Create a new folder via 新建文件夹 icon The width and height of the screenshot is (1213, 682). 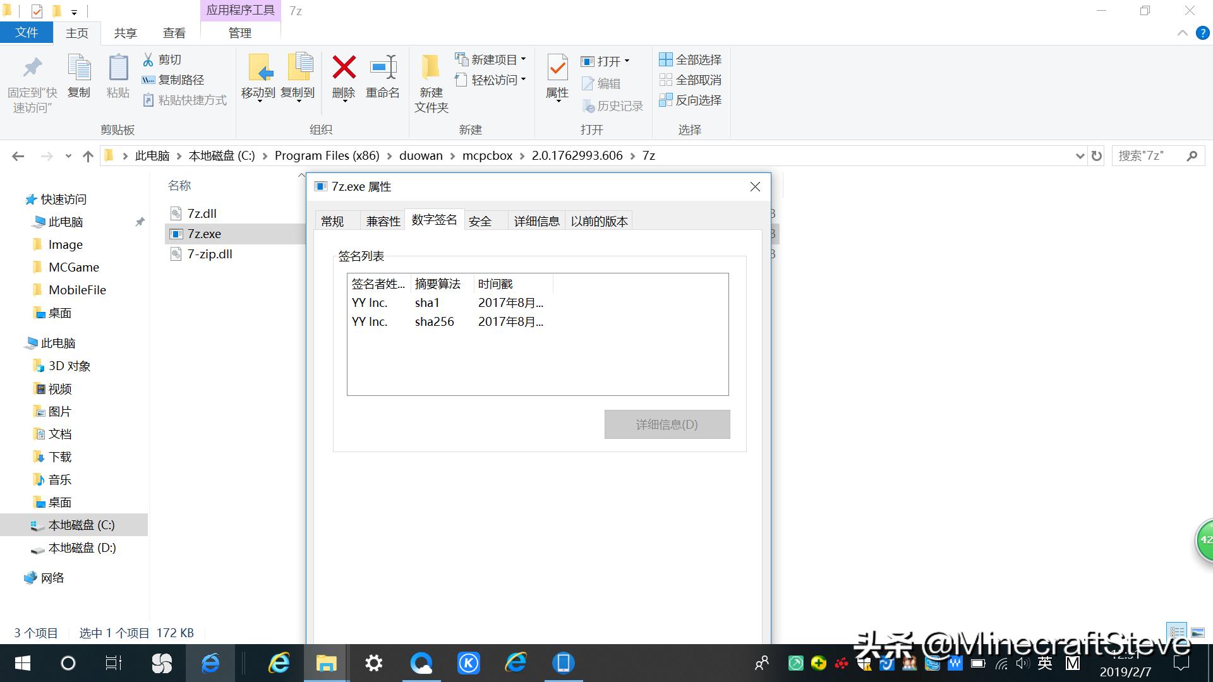(x=430, y=82)
